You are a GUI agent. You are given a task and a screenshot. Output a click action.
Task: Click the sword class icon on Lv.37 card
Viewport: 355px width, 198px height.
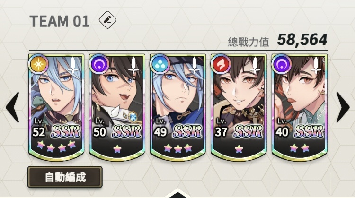point(256,65)
